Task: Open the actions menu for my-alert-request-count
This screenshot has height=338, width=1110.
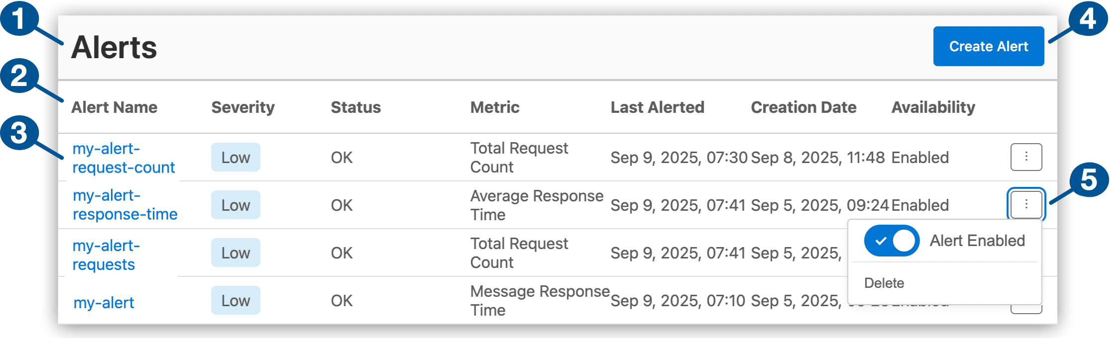Action: tap(1026, 157)
